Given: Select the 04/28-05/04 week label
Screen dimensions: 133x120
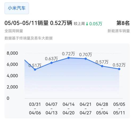Looking at the screenshot, I should tap(102, 109).
